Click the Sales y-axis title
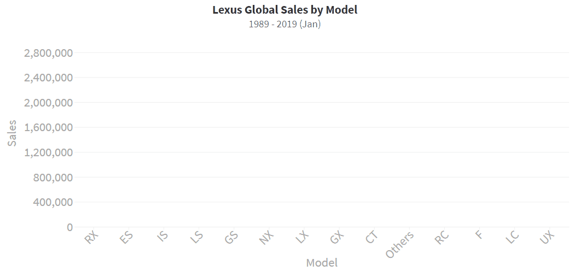Screen dimensions: 574x277 tap(12, 133)
